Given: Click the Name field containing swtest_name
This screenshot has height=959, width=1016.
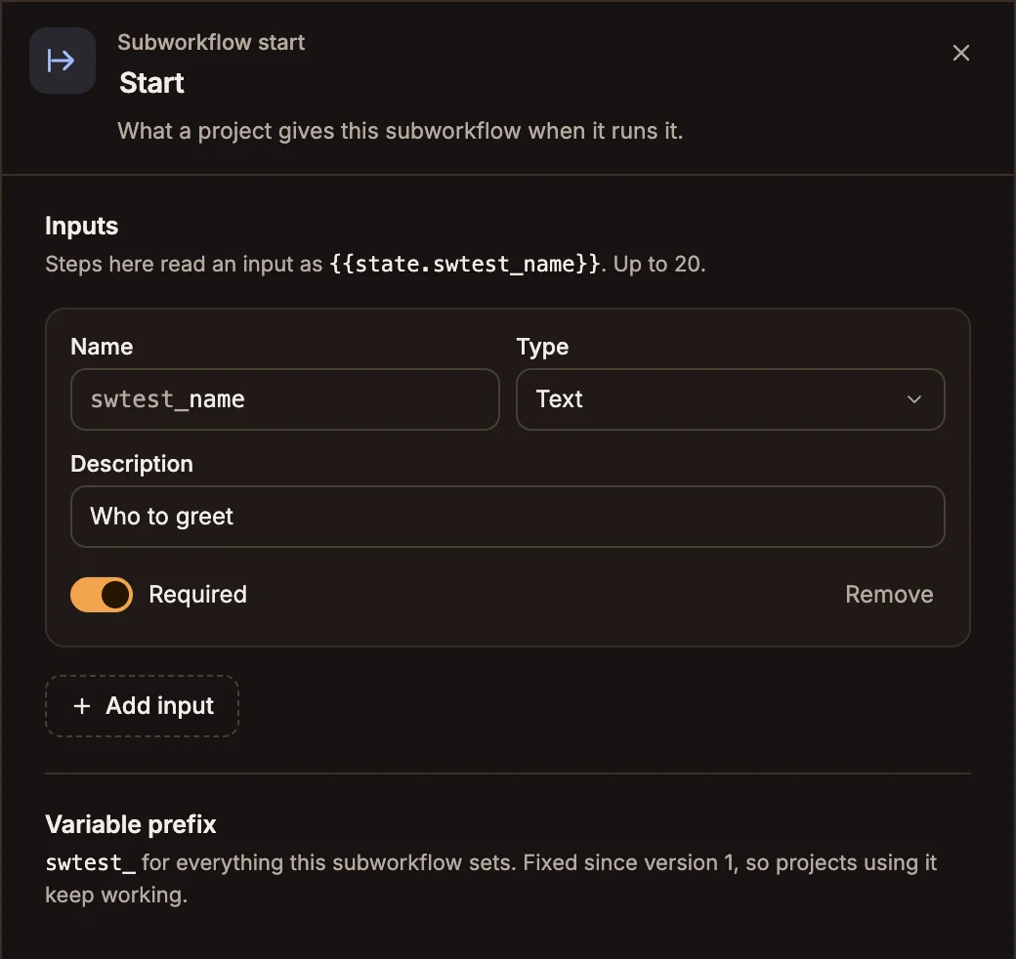Looking at the screenshot, I should (x=285, y=399).
